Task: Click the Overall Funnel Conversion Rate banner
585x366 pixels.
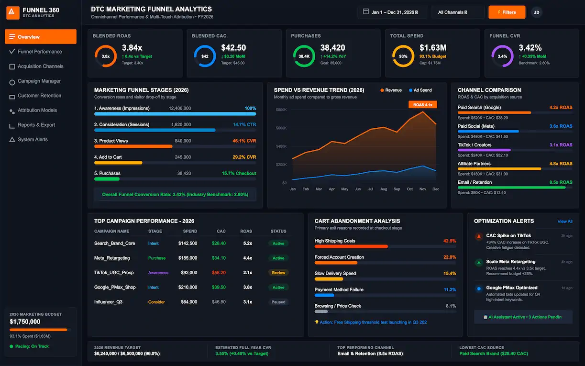Action: (175, 195)
